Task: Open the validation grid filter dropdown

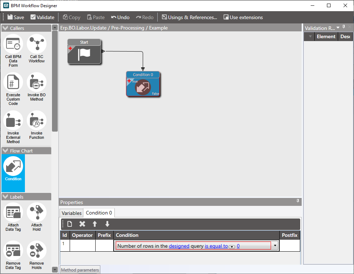Action: (310, 36)
